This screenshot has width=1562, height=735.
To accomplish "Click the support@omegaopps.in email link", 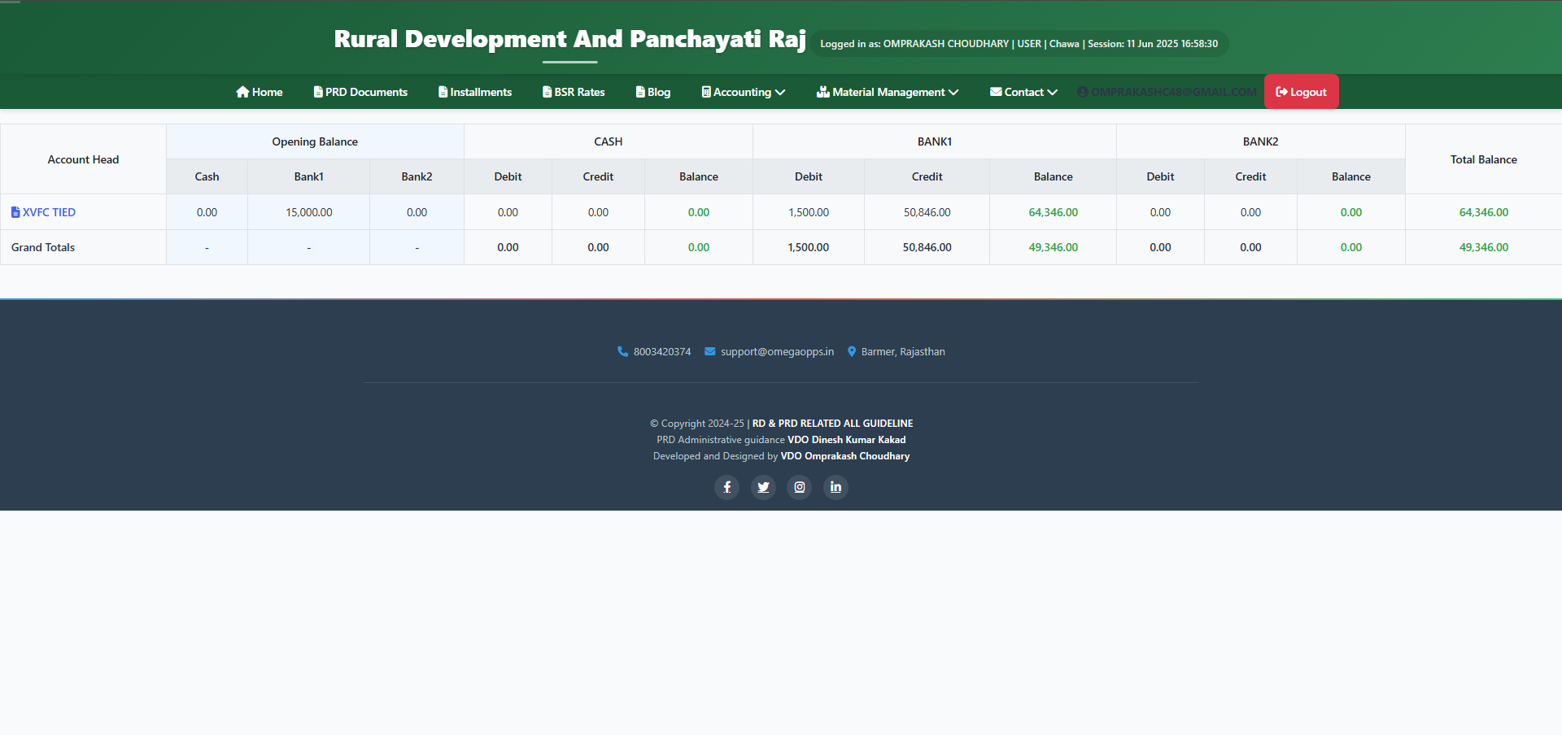I will [x=777, y=351].
